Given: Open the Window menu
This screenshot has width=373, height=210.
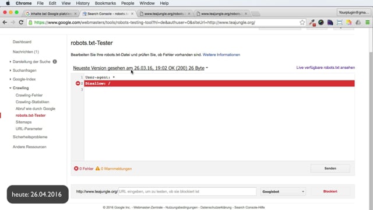Looking at the screenshot, I should coord(147,3).
